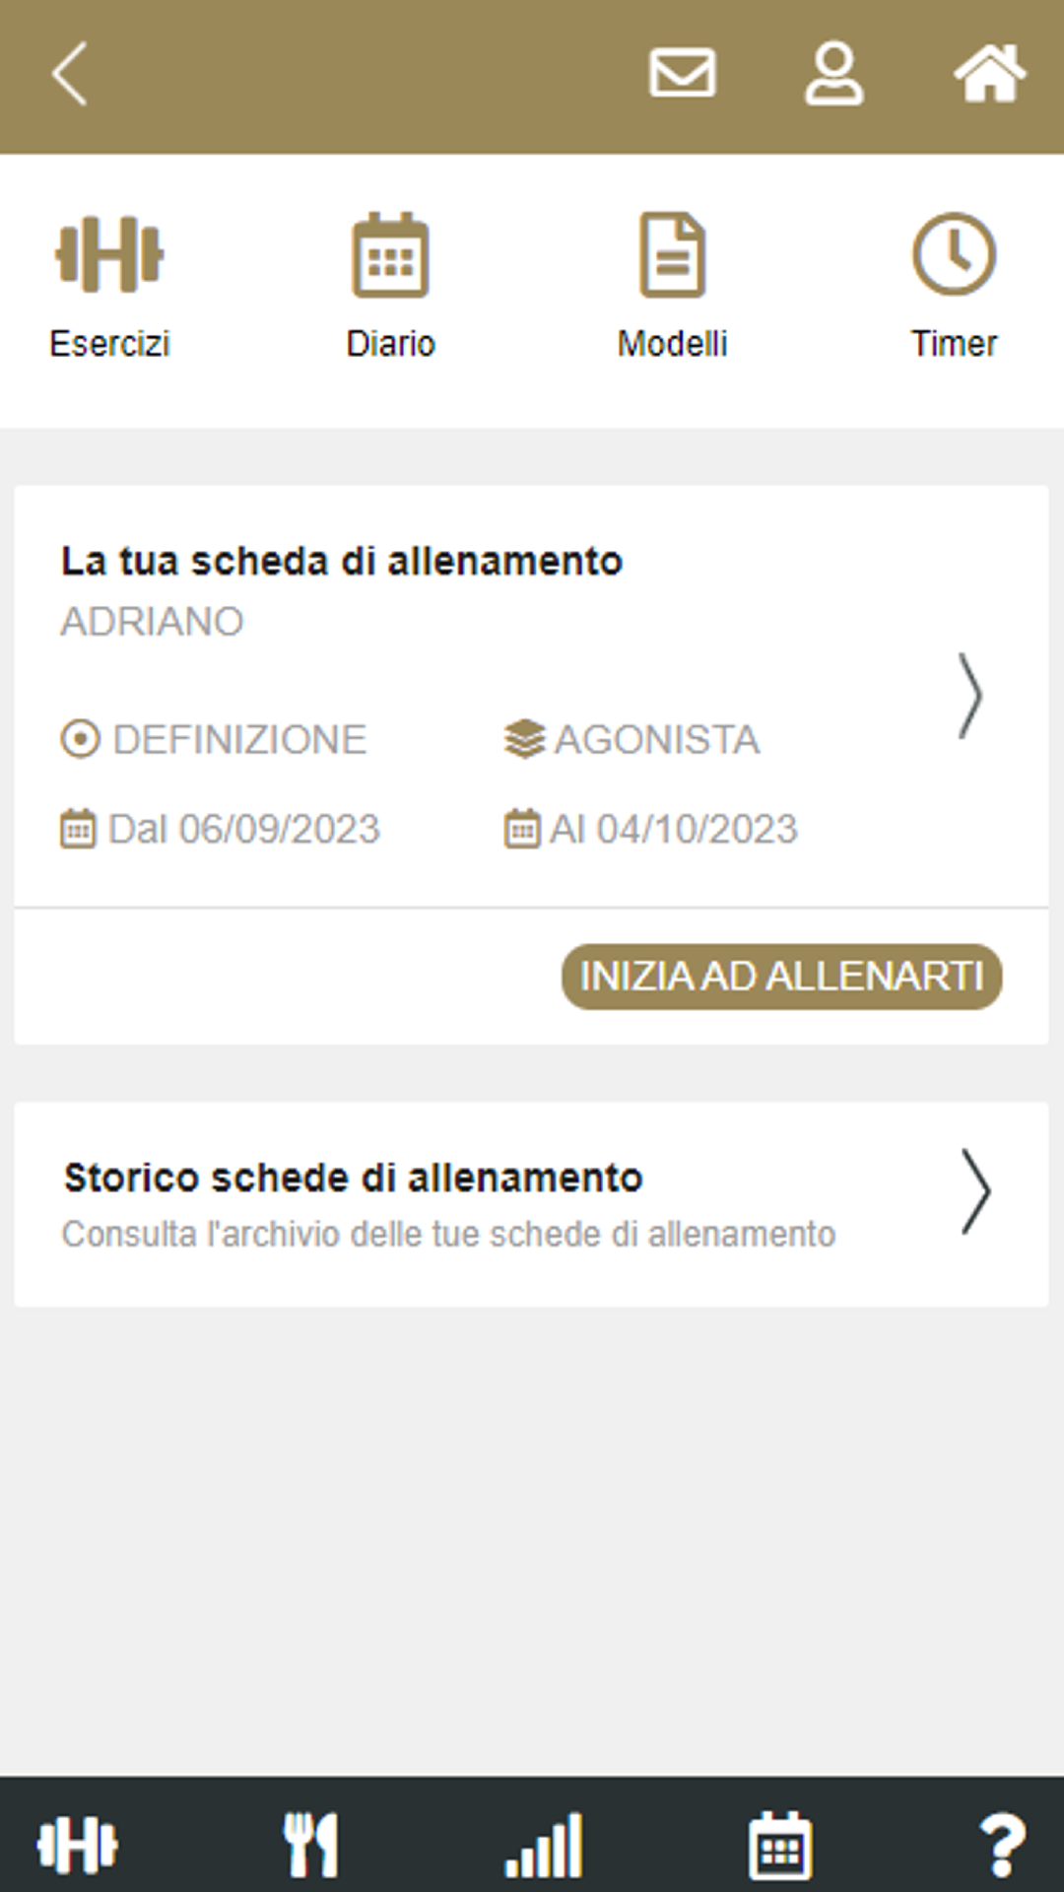Open La tua scheda di allenamento title
1064x1892 pixels.
pyautogui.click(x=341, y=562)
